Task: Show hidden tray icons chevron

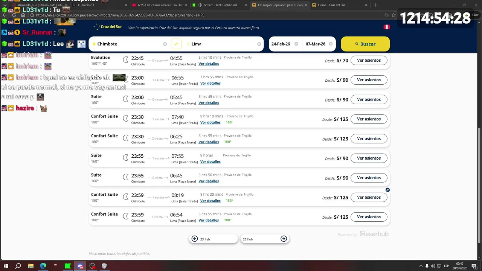Action: (x=421, y=266)
